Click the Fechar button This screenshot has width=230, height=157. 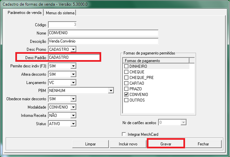coord(203,144)
